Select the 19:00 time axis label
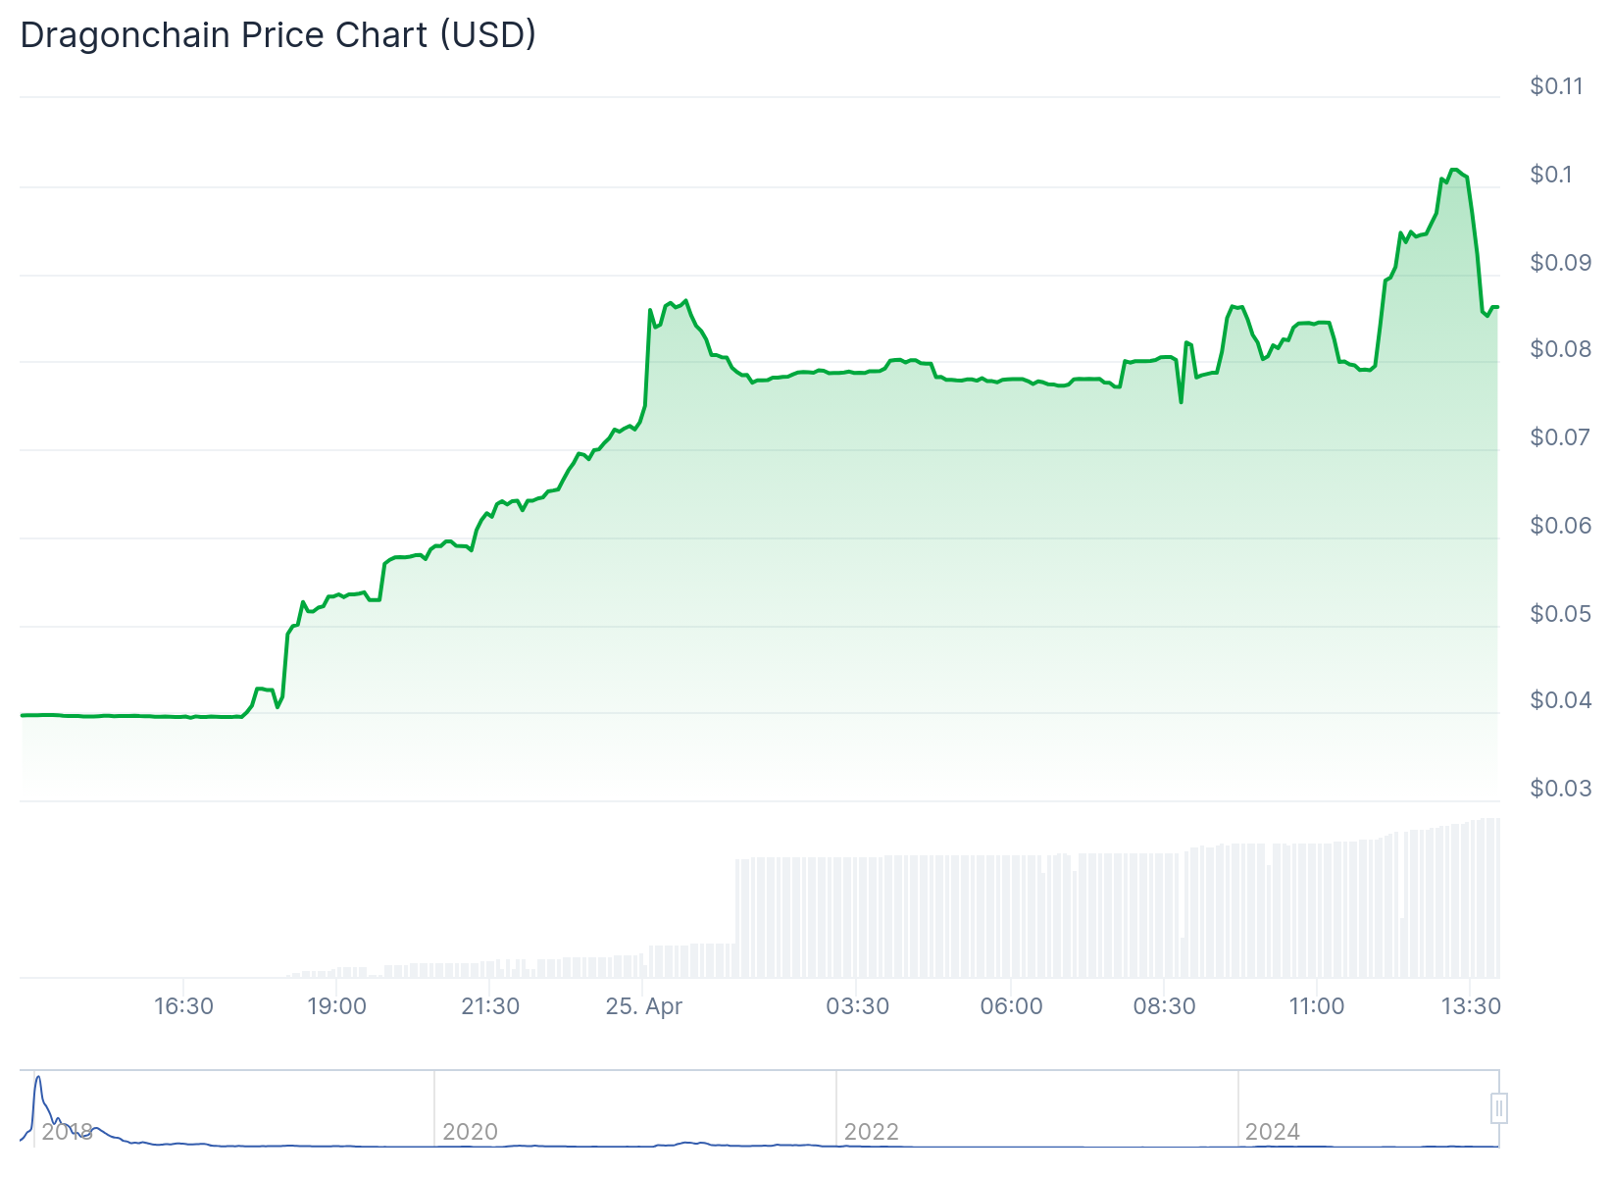 click(336, 1006)
